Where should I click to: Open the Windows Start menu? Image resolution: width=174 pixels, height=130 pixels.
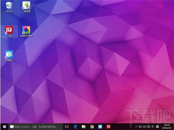point(4,127)
